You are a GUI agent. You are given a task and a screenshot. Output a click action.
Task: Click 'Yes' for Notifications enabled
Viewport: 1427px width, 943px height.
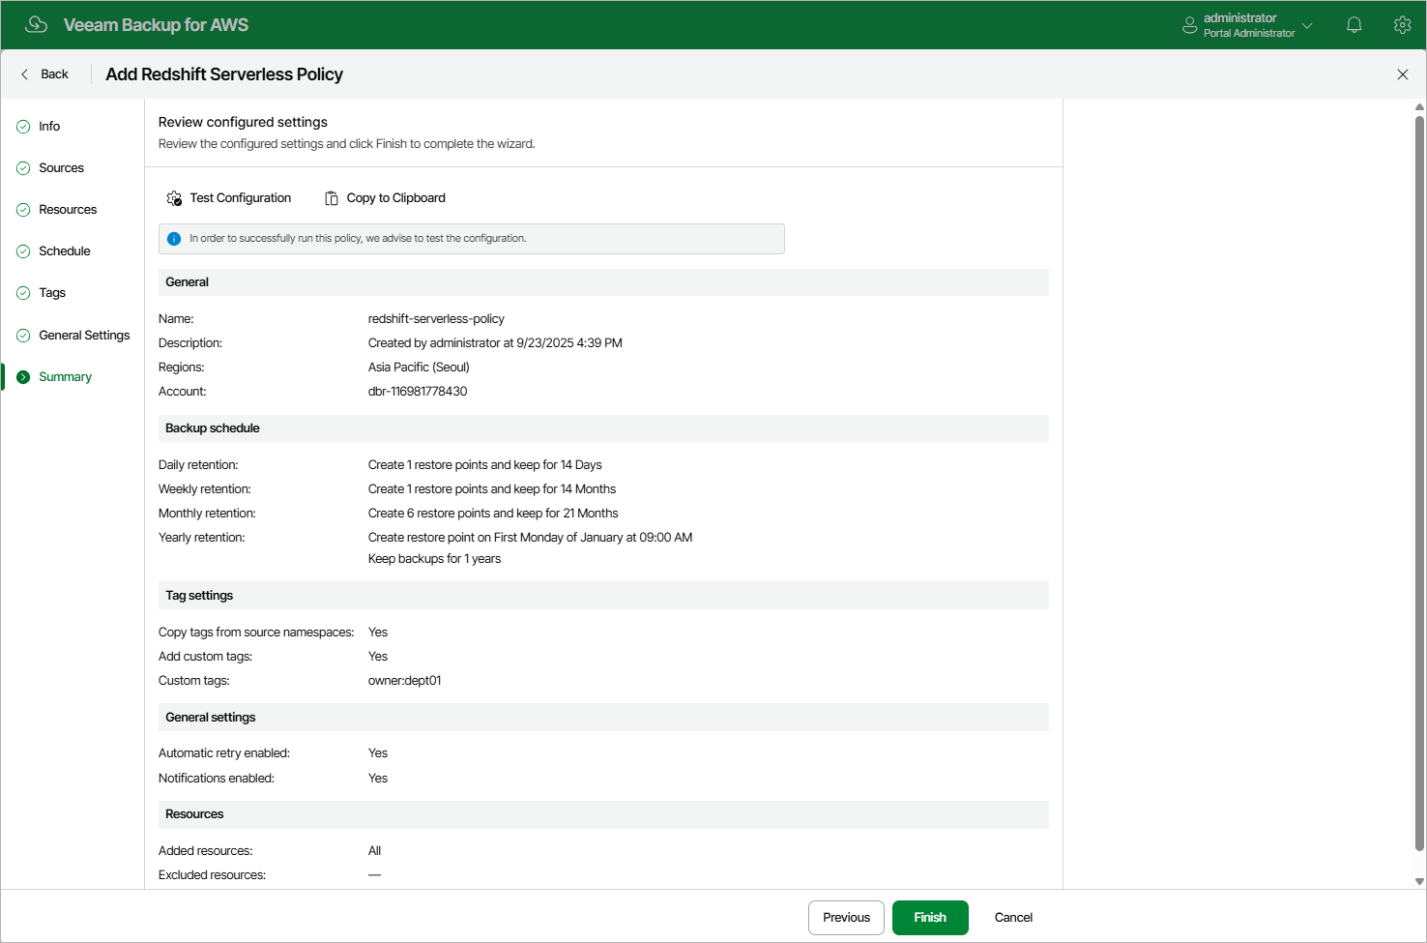pos(378,779)
